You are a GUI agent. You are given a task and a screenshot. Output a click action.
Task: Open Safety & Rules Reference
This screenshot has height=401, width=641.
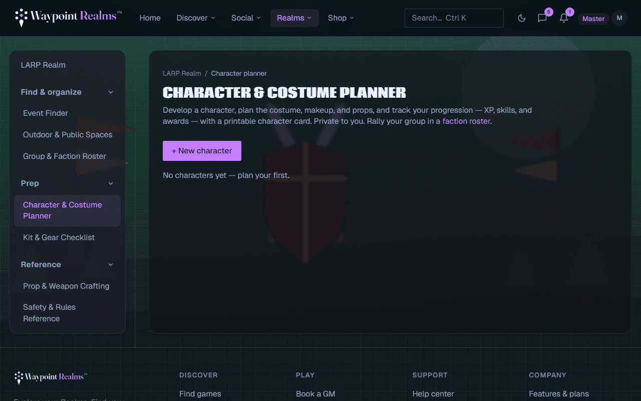[67, 313]
